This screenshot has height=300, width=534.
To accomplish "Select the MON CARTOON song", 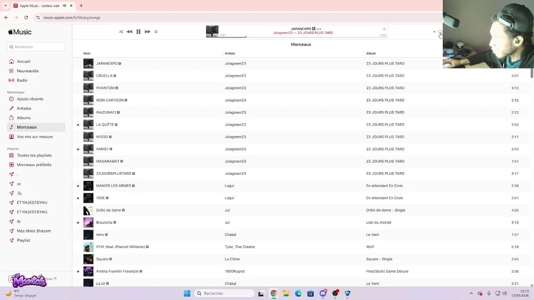I will (301, 100).
